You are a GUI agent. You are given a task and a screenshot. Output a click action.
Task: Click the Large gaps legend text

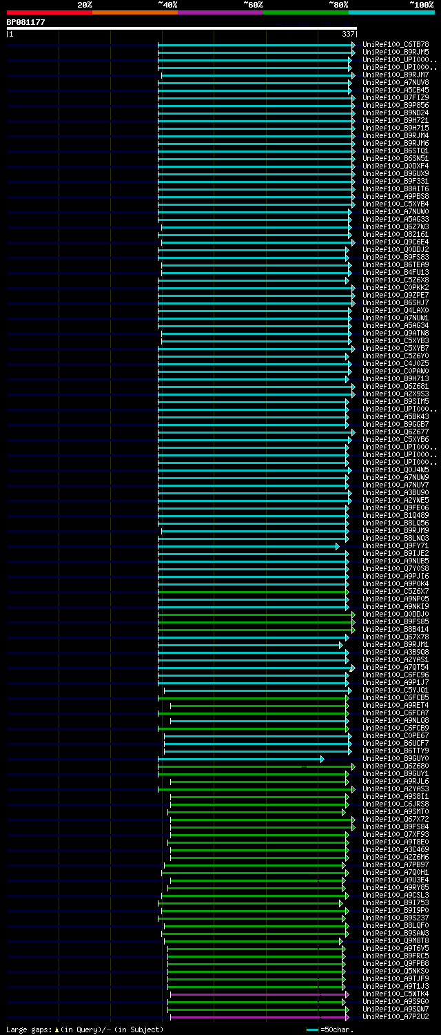(85, 1029)
